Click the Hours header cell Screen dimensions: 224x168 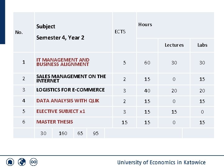pos(145,25)
